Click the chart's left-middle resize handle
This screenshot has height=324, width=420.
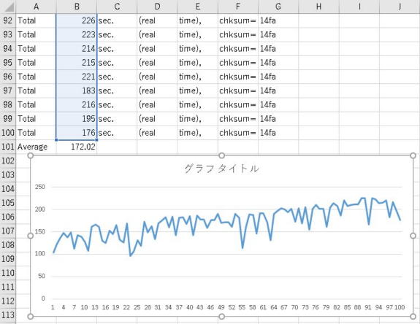pos(31,236)
